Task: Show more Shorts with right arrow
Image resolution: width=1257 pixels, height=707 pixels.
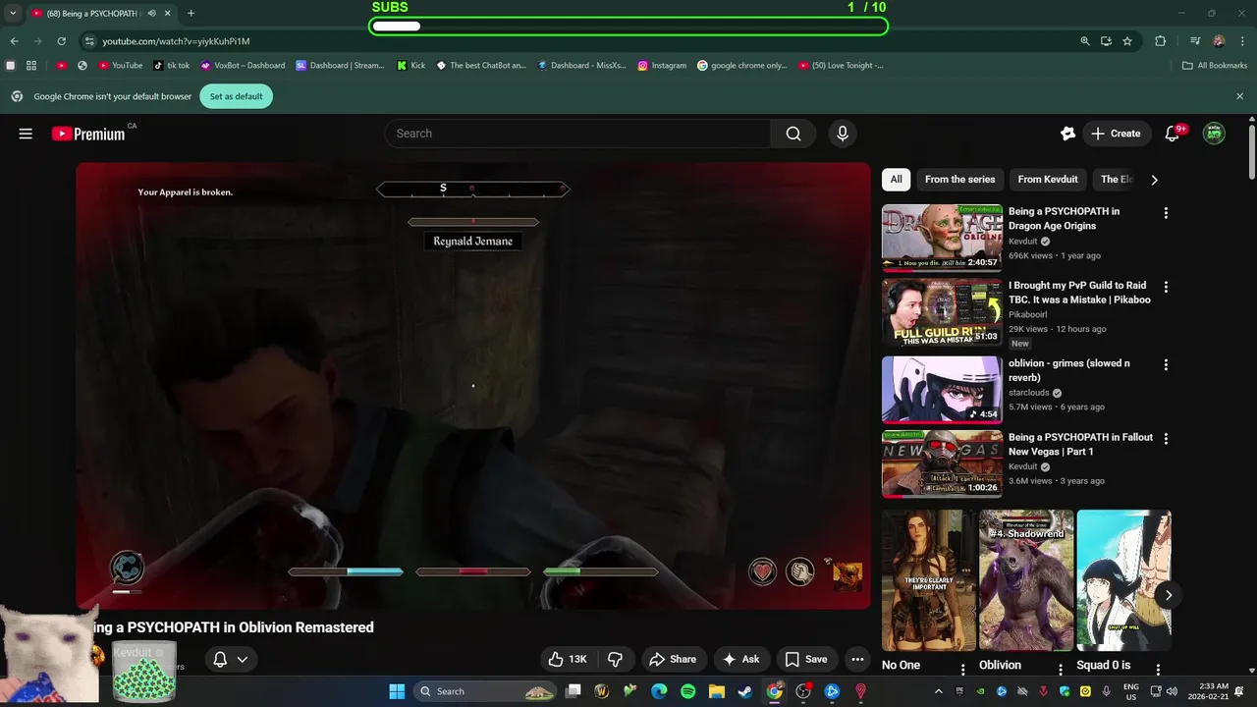Action: point(1168,595)
